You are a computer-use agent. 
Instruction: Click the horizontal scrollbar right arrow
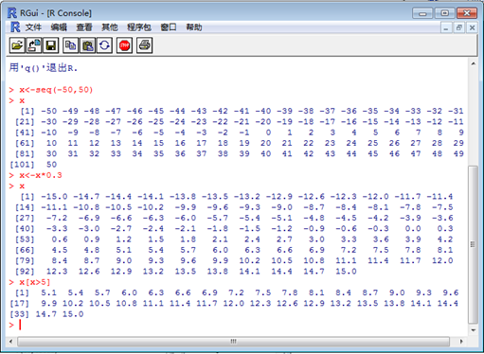pyautogui.click(x=461, y=342)
